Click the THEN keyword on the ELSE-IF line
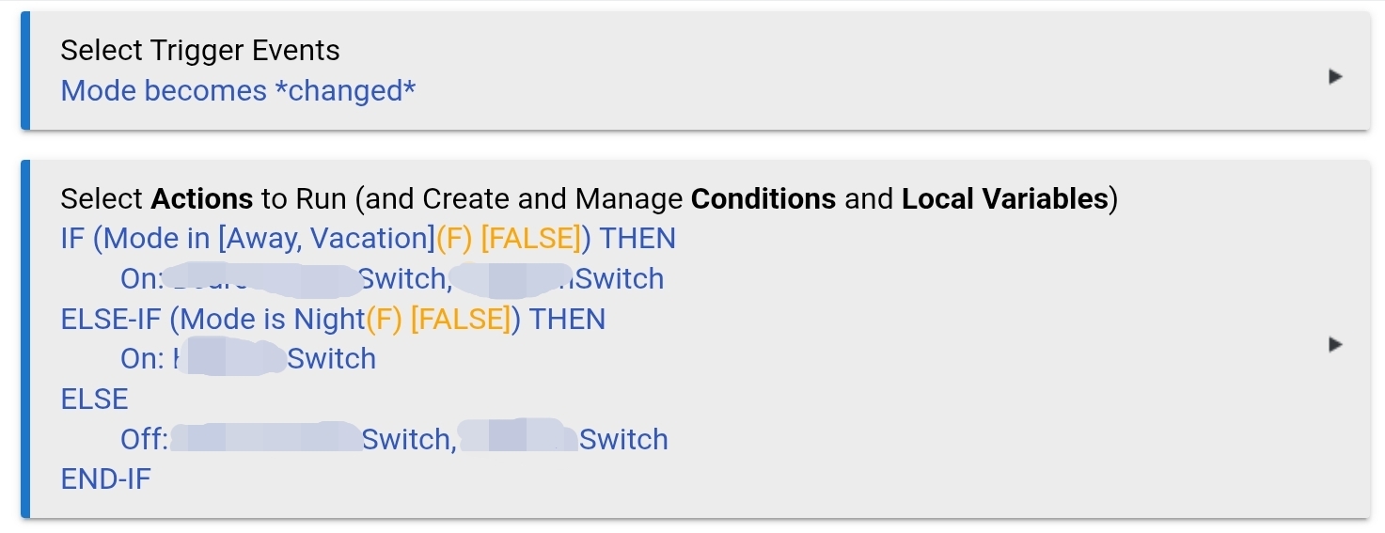1385x533 pixels. pos(567,320)
